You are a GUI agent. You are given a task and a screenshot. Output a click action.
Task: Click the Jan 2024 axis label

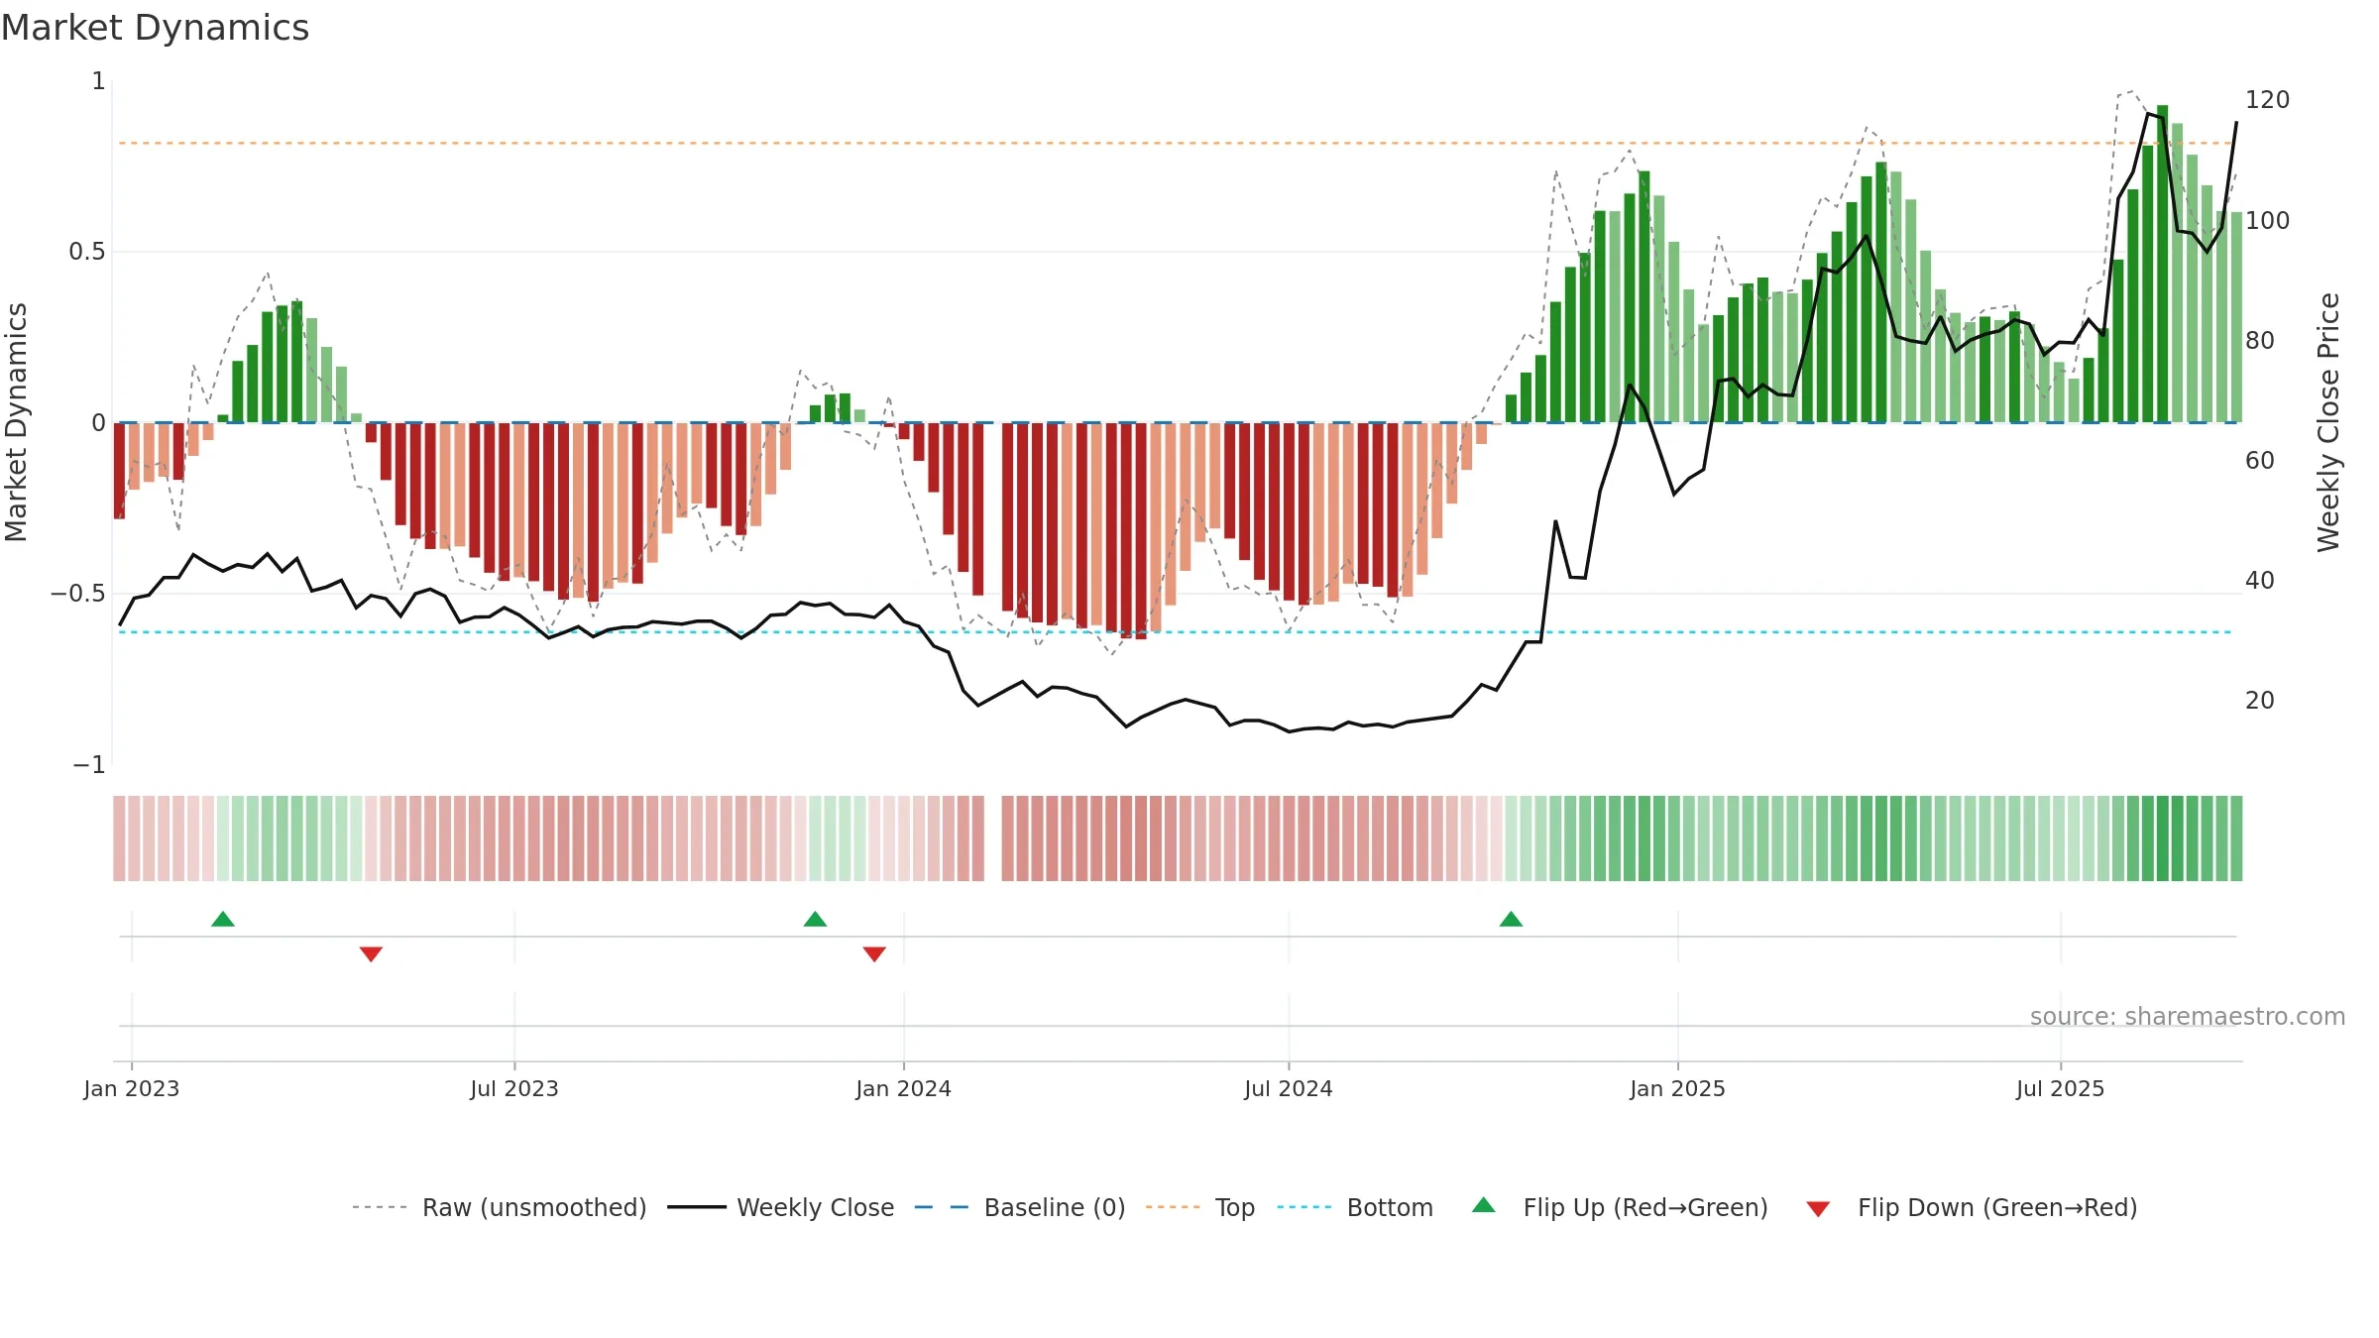[x=904, y=1088]
